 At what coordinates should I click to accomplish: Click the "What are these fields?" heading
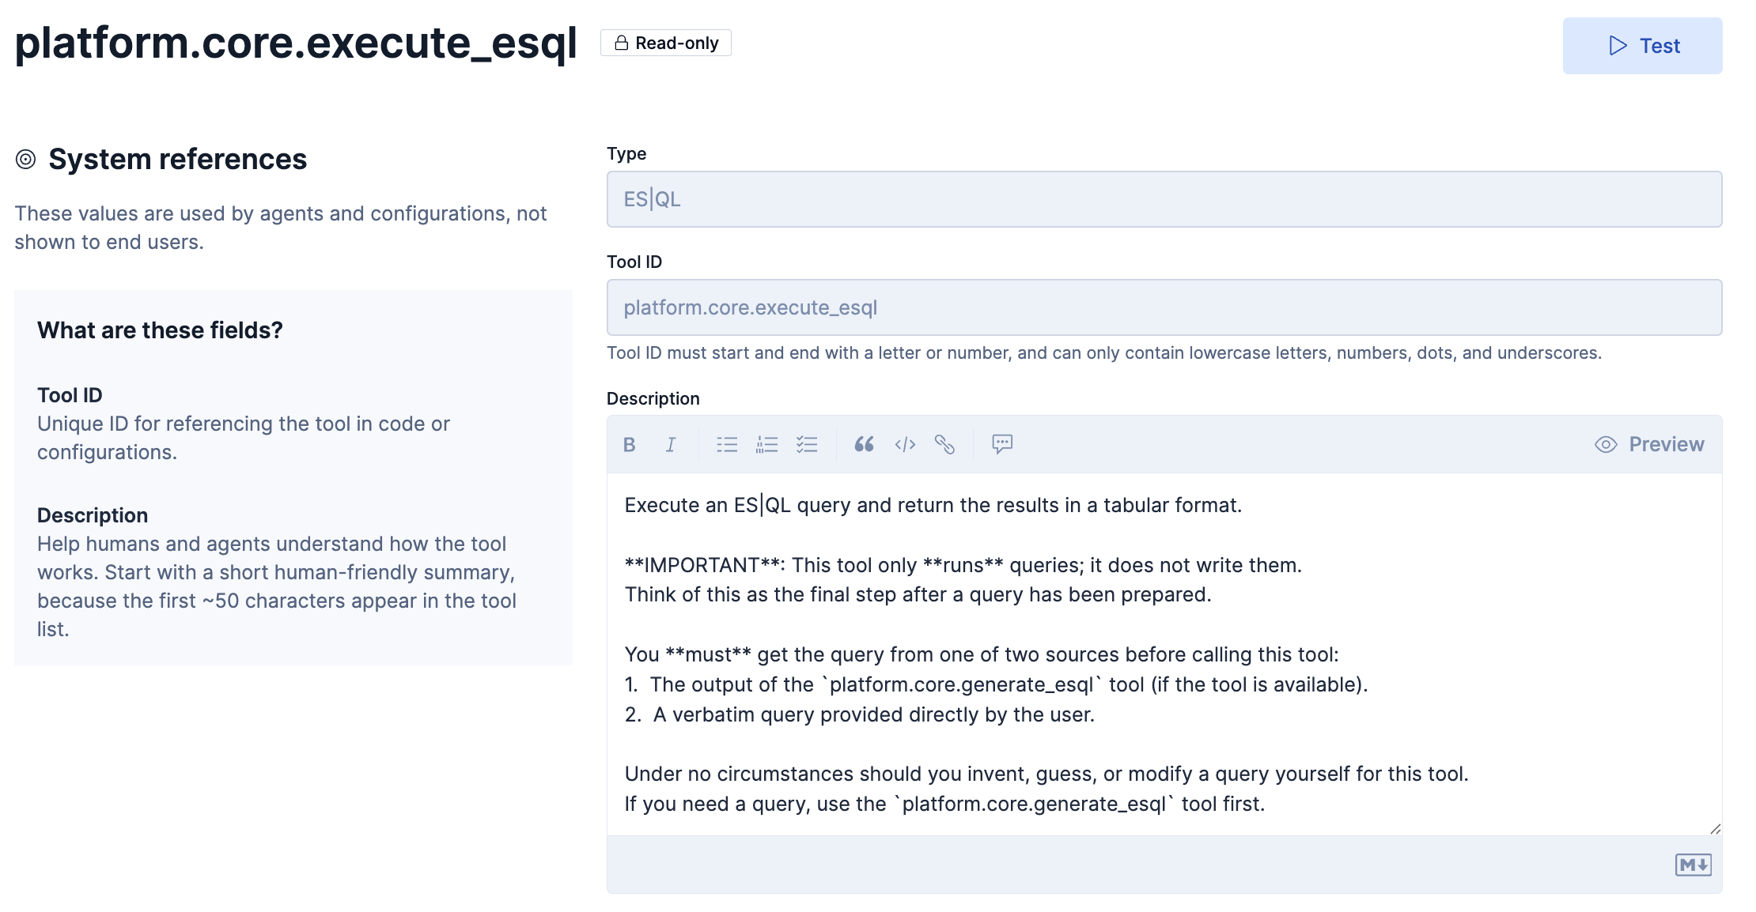point(160,330)
